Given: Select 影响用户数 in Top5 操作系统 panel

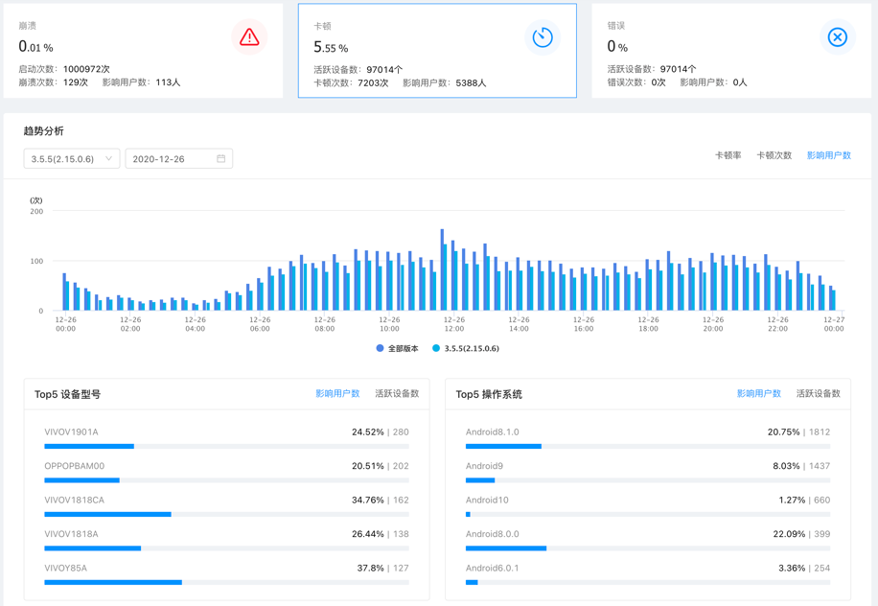Looking at the screenshot, I should click(758, 394).
